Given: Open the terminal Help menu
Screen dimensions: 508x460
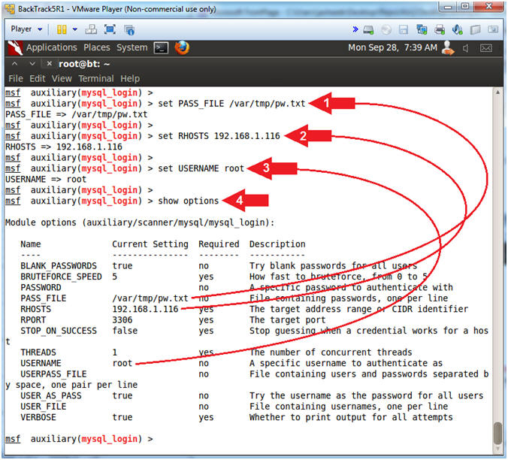Looking at the screenshot, I should [x=130, y=78].
